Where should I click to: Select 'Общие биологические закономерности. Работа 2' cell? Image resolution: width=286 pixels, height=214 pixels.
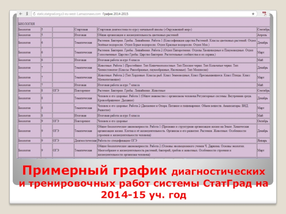[177, 150]
